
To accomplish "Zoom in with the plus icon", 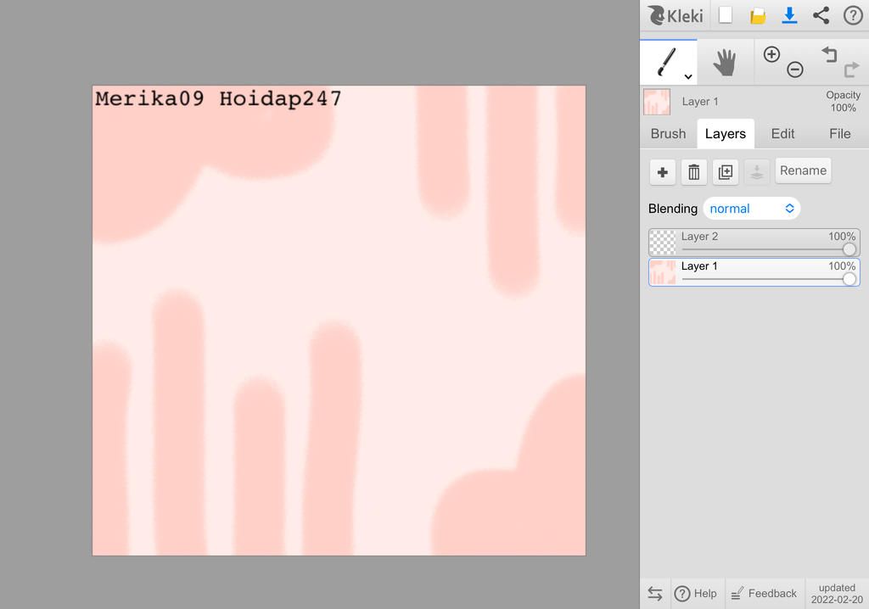I will click(x=771, y=54).
